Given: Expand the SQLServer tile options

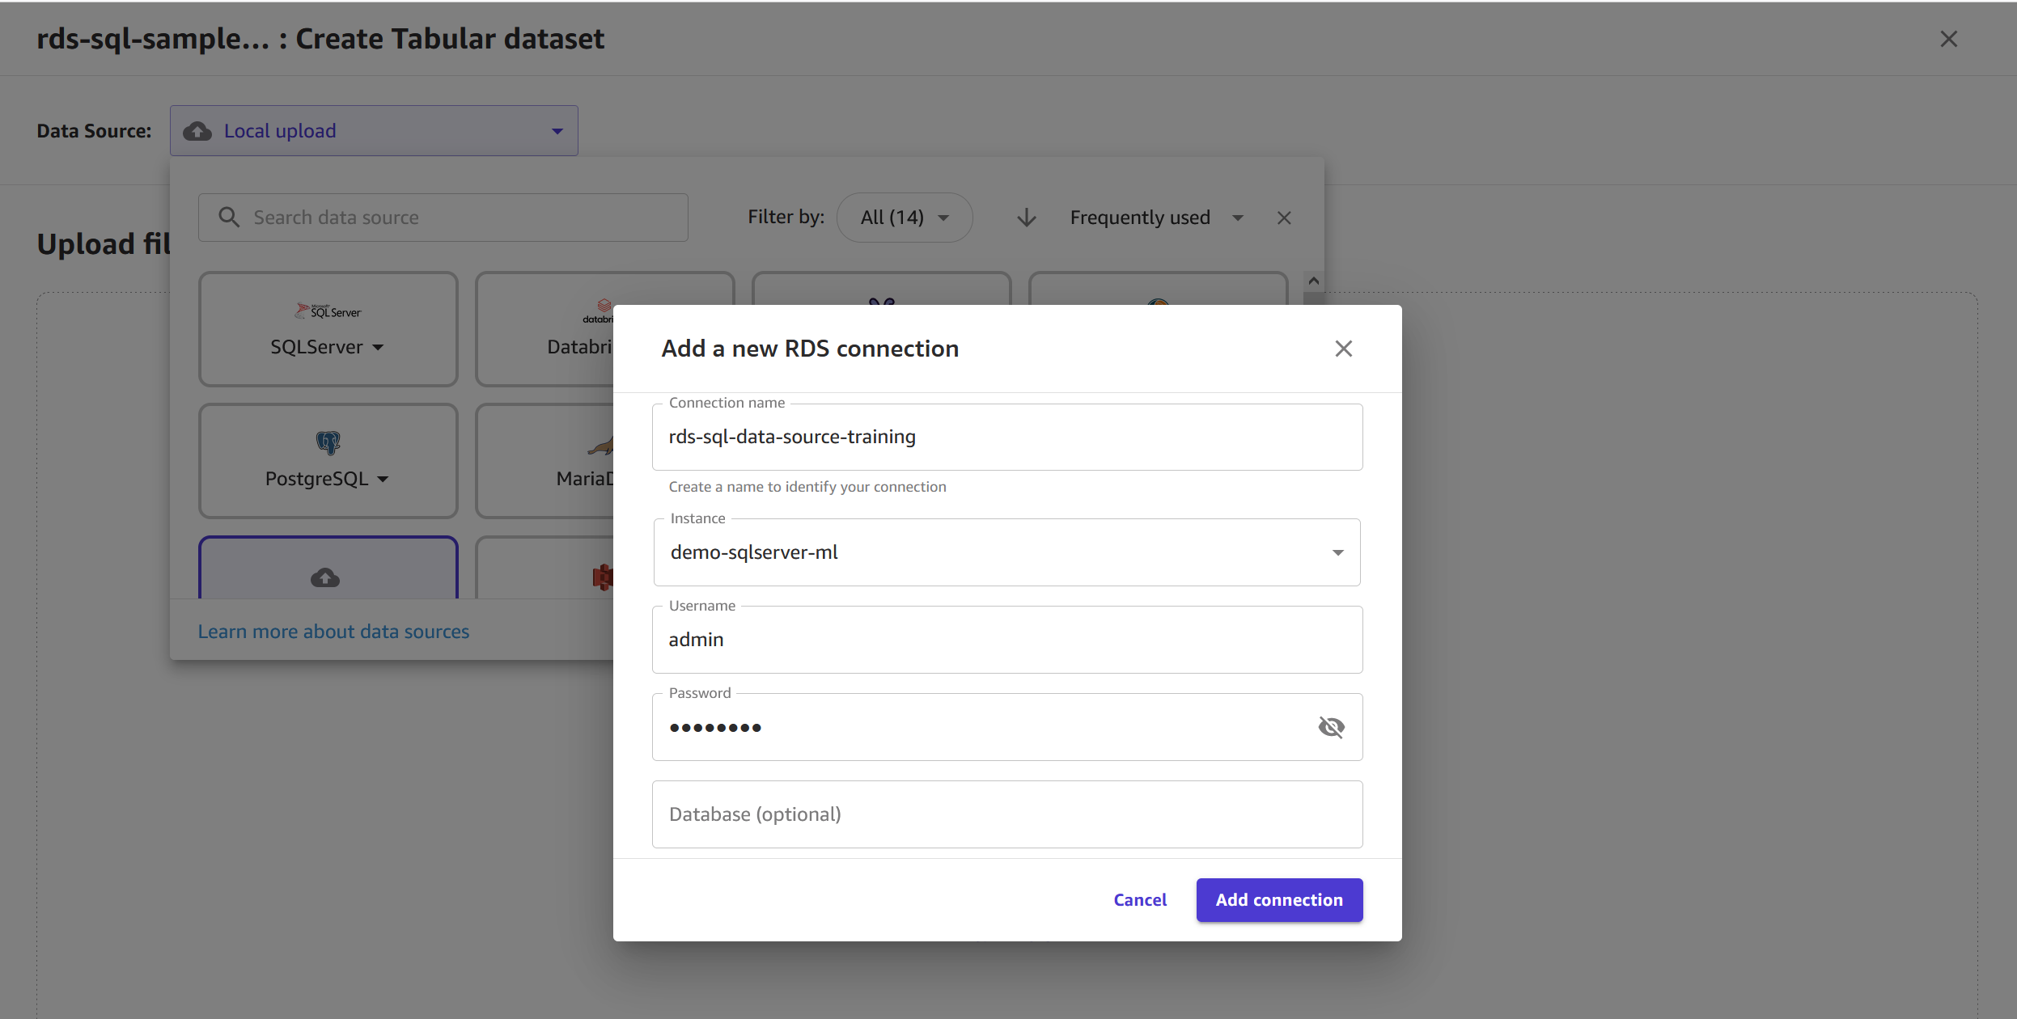Looking at the screenshot, I should pos(378,348).
